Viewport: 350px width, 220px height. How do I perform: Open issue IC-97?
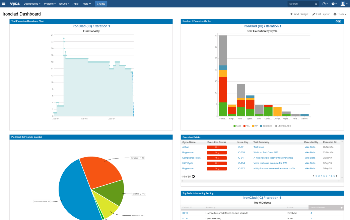pyautogui.click(x=240, y=147)
